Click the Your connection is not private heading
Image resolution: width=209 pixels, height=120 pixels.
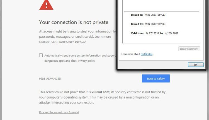point(74,22)
